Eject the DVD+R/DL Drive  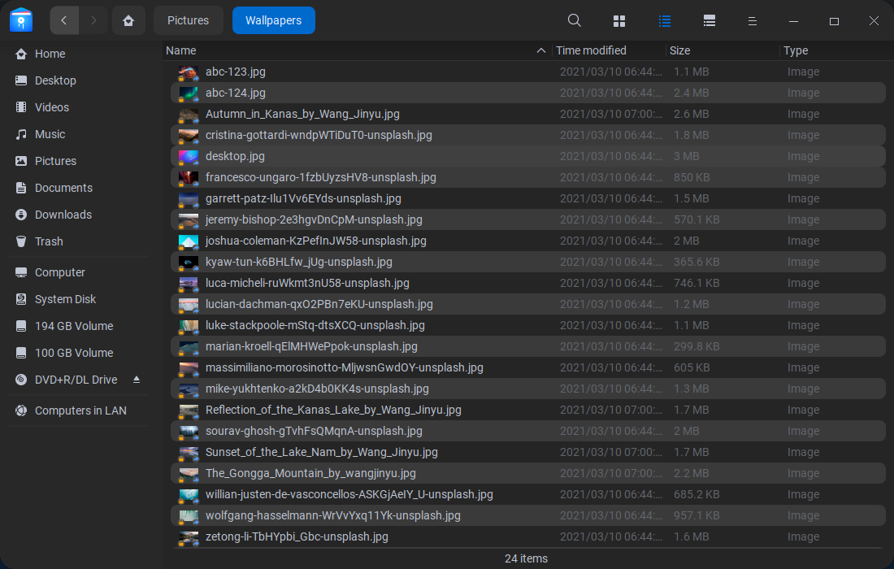(x=136, y=379)
